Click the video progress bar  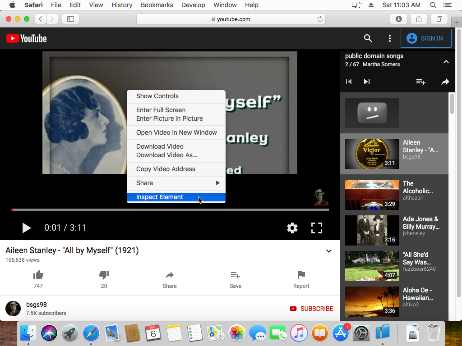pyautogui.click(x=170, y=209)
